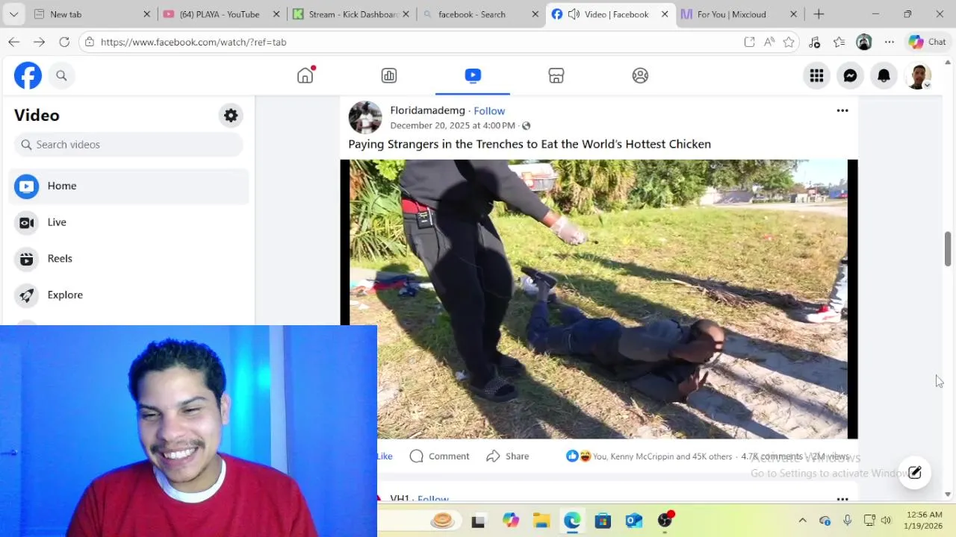This screenshot has width=956, height=537.
Task: Click the page vertical scrollbar thumb
Action: pos(948,249)
